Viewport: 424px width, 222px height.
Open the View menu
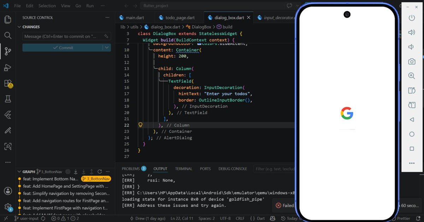pos(66,6)
